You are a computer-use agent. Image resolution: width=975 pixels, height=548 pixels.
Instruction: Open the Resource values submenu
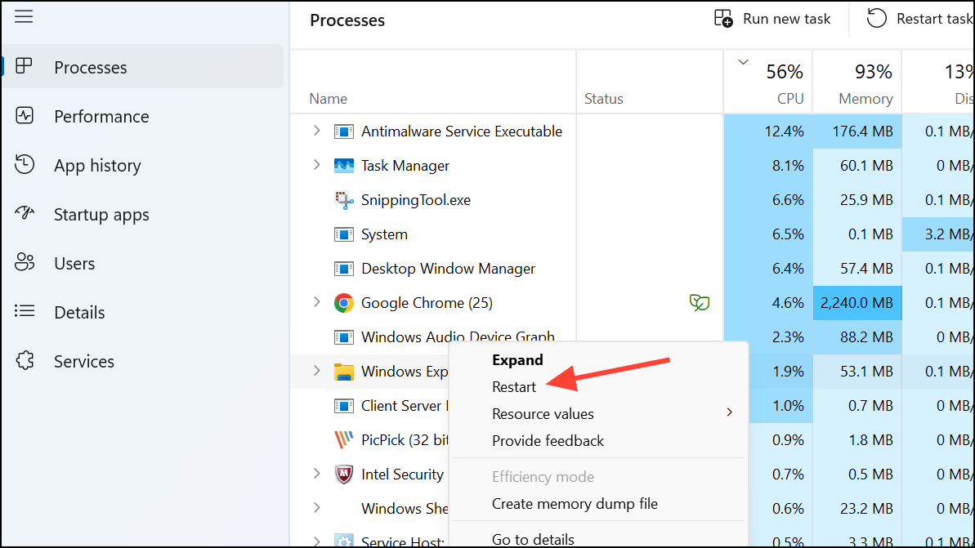click(x=543, y=413)
